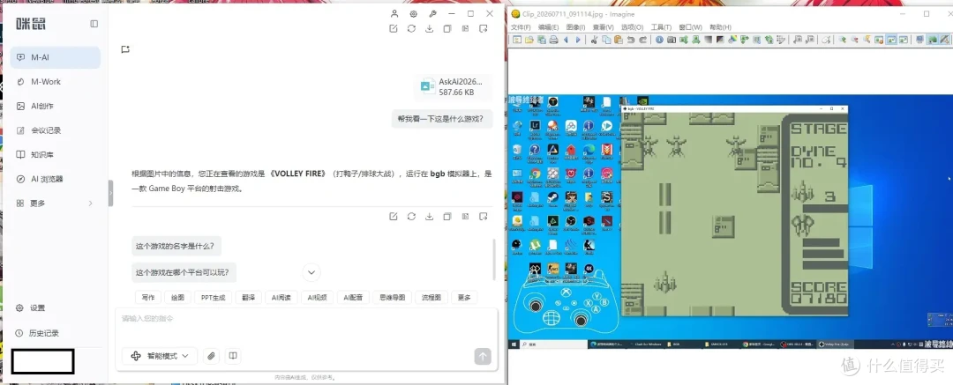This screenshot has height=385, width=953.
Task: Go to 知识库 in the sidebar
Action: [x=56, y=154]
